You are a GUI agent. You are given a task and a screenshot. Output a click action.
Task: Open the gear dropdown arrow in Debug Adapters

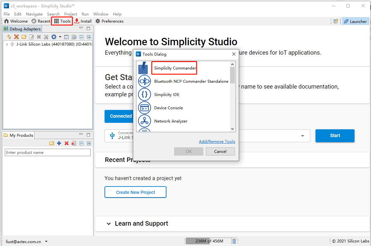[x=60, y=37]
